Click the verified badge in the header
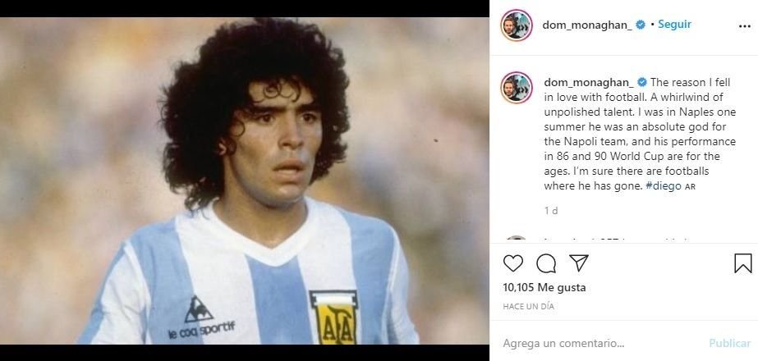Image resolution: width=758 pixels, height=361 pixels. [641, 25]
